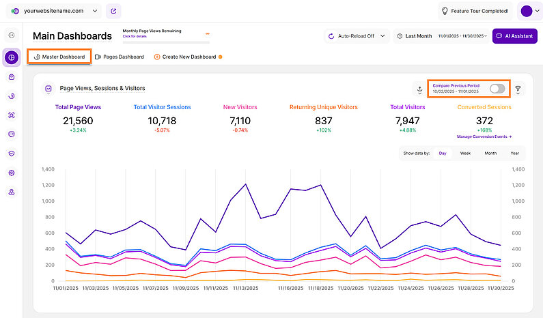Switch to the Pages Dashboard tab
Viewport: 543px width, 318px height.
tap(120, 57)
